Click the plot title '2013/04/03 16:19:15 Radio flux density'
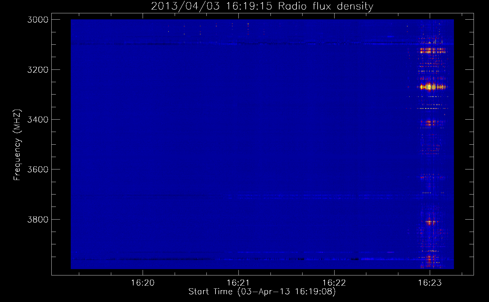Screen dimensions: 489x302 tap(262, 6)
